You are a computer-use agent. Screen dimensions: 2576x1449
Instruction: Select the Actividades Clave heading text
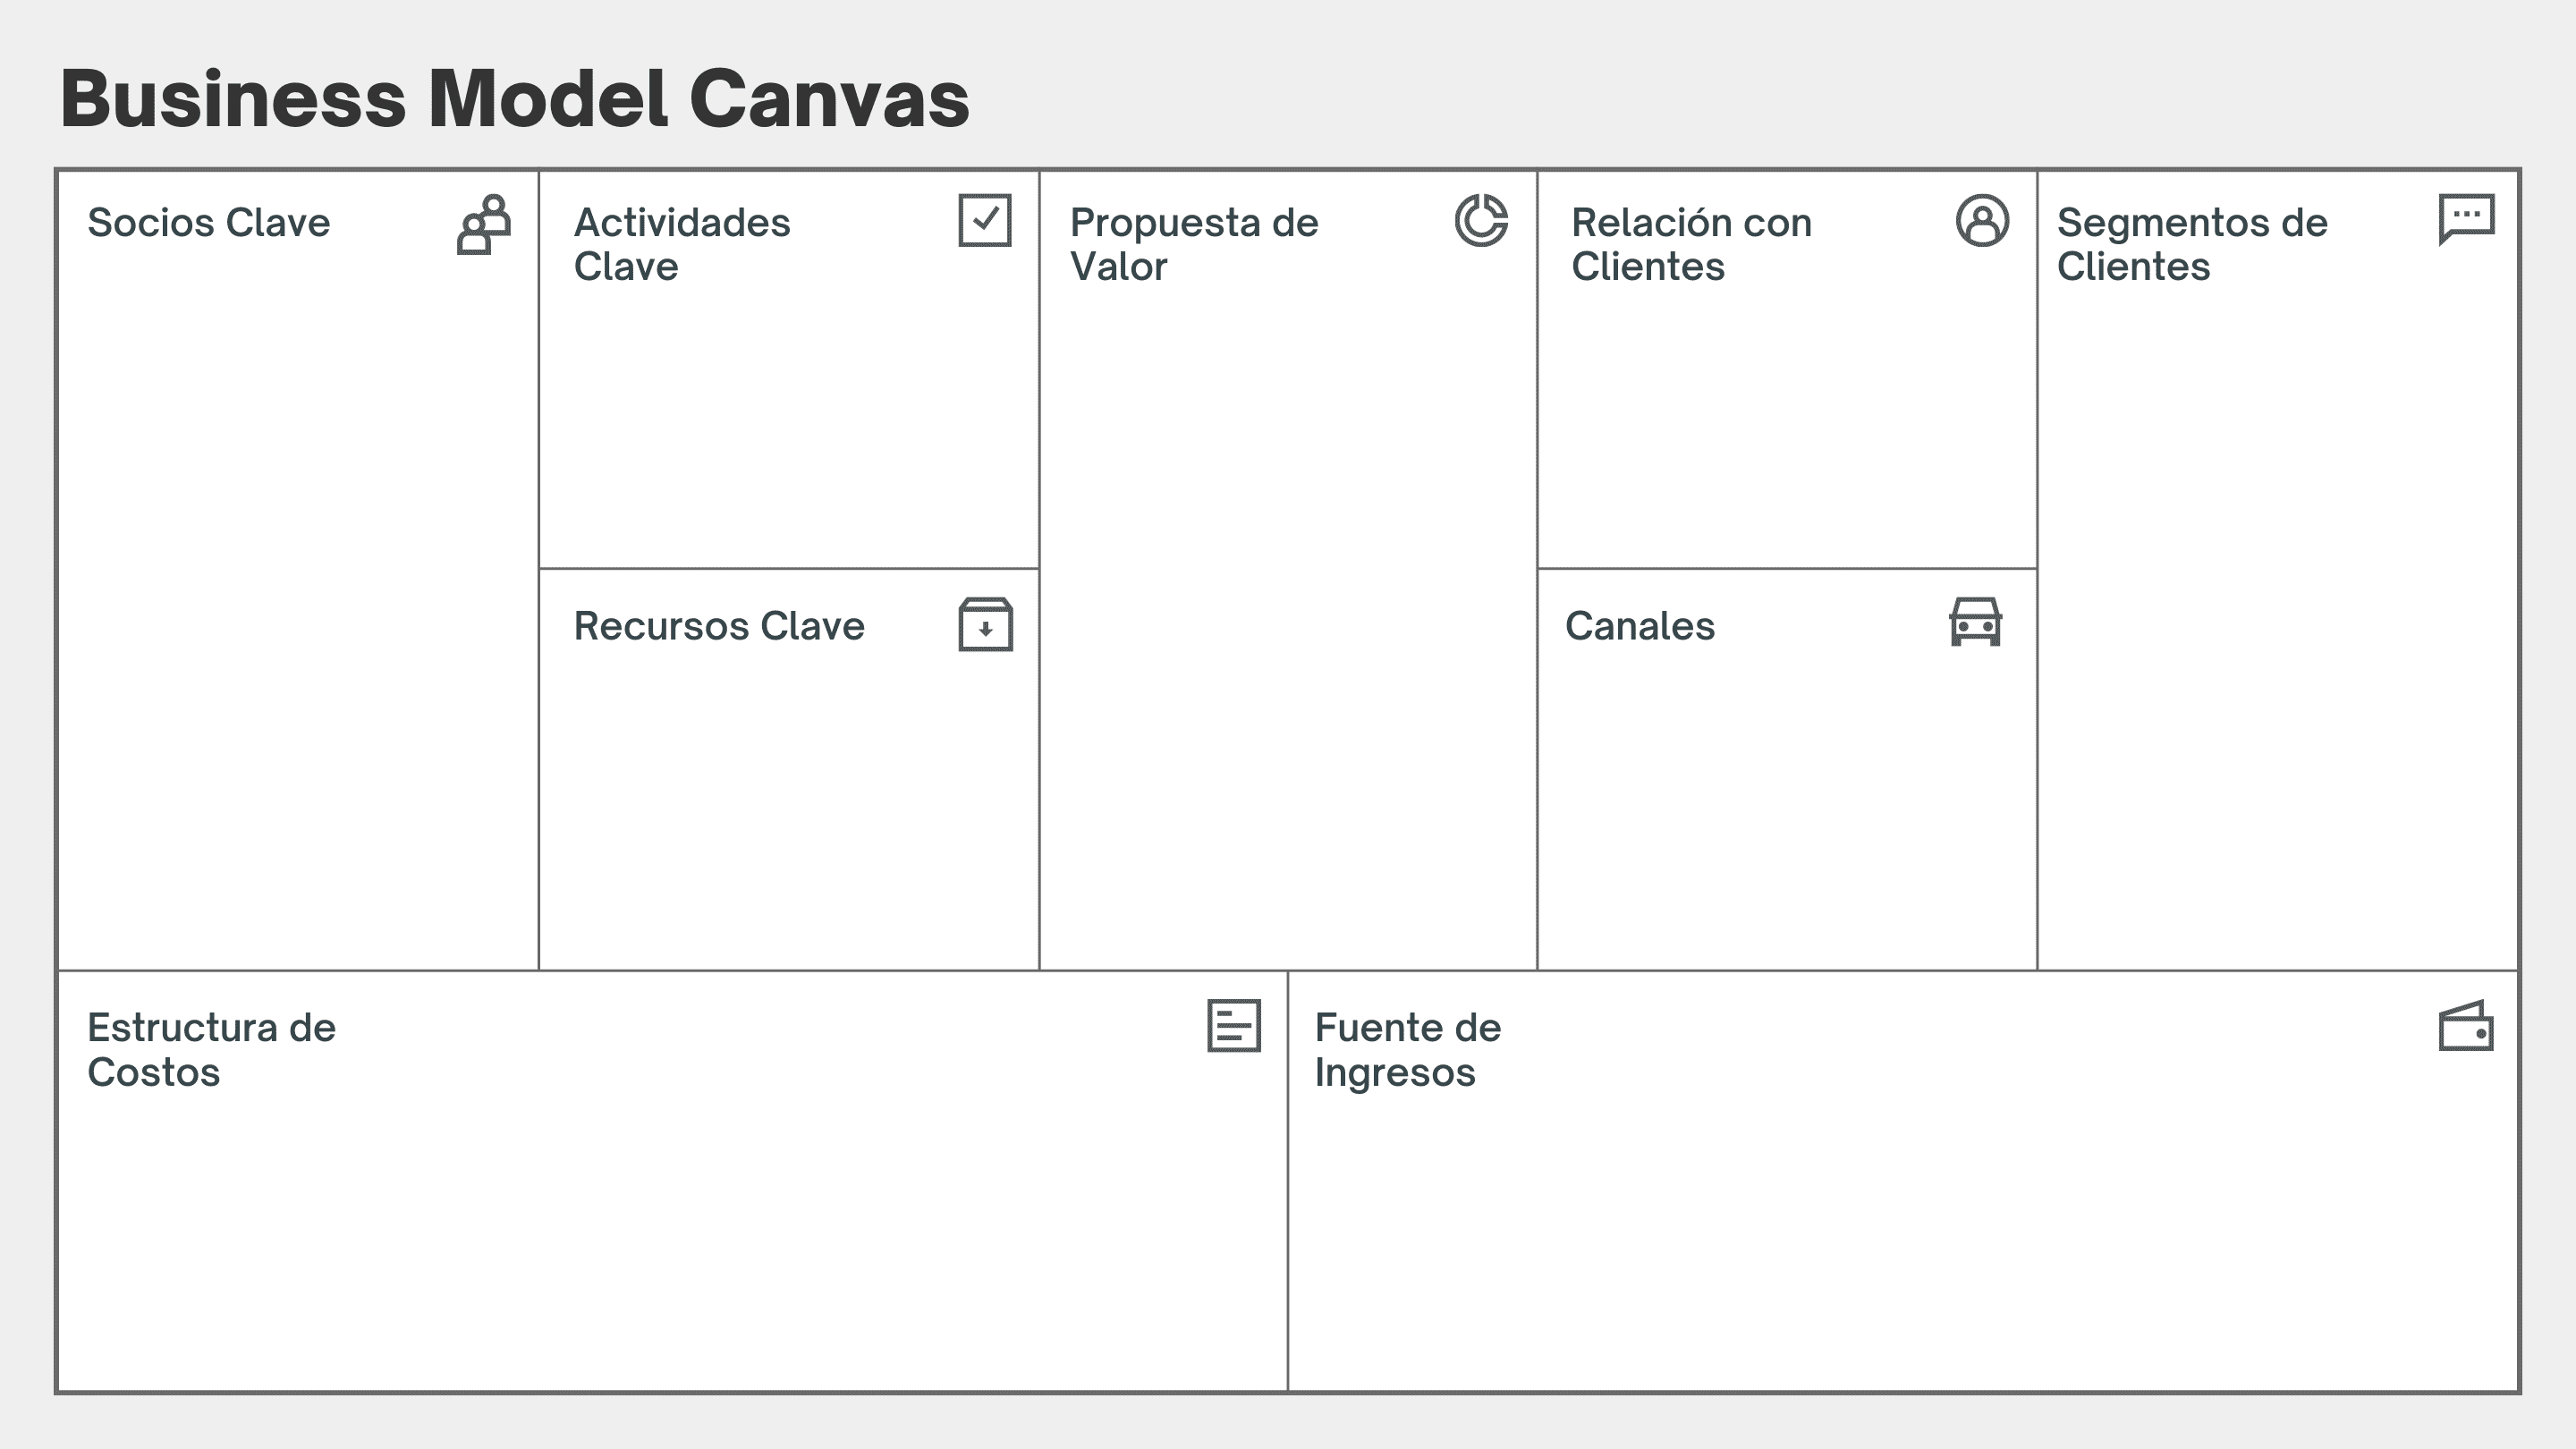pos(681,244)
